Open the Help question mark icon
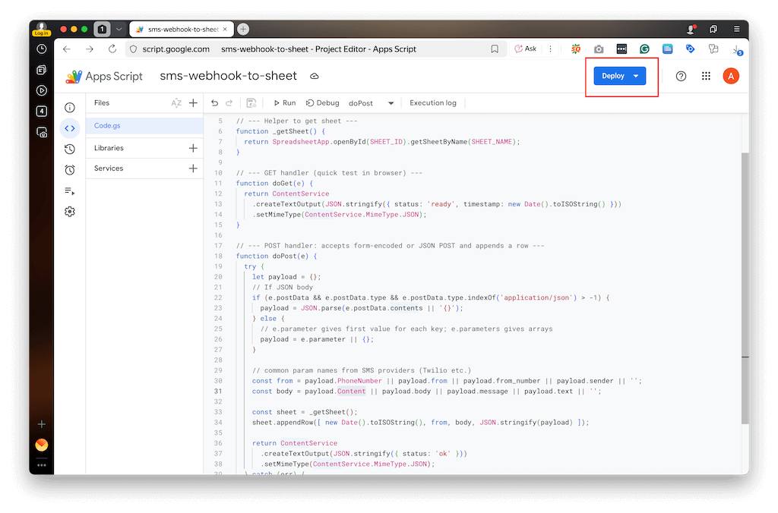 coord(681,76)
